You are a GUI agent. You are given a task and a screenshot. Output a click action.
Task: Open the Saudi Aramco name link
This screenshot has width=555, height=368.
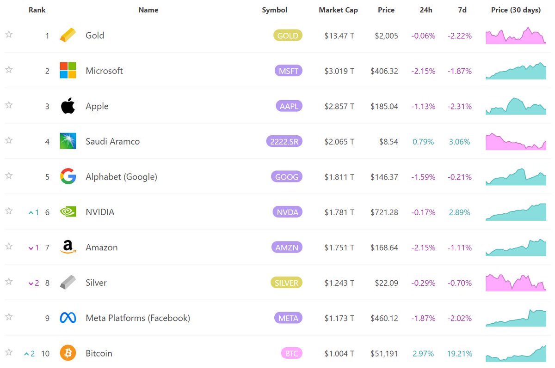[x=112, y=141]
